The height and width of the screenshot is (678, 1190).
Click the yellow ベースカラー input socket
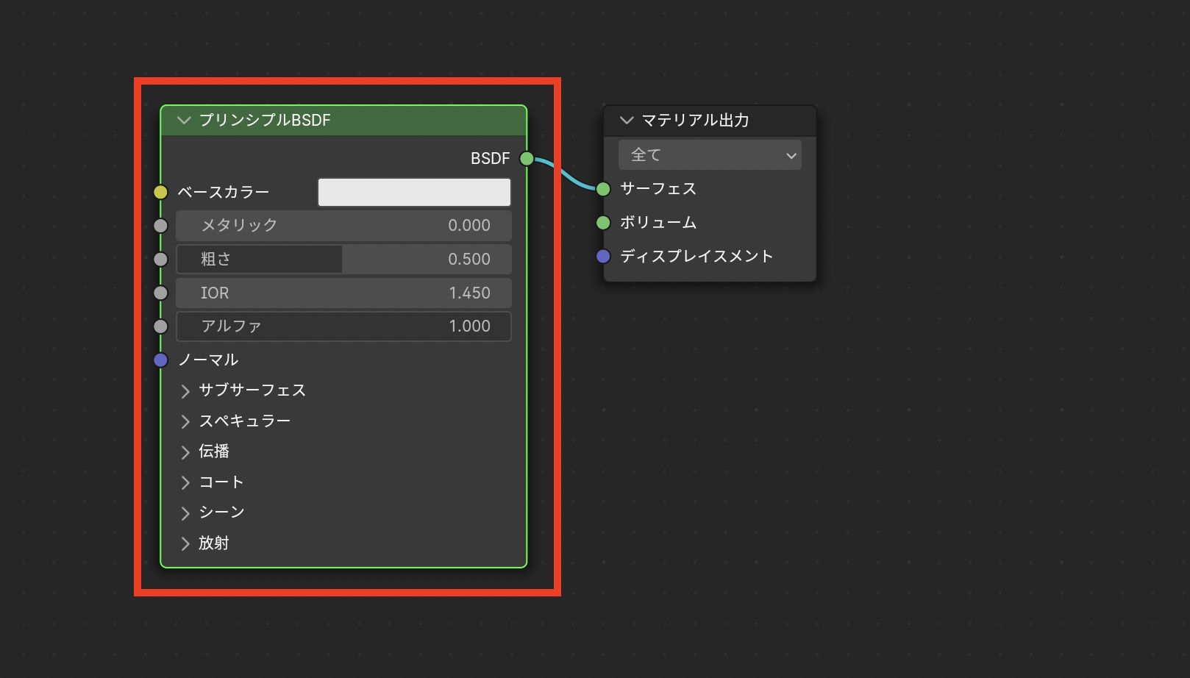point(160,192)
